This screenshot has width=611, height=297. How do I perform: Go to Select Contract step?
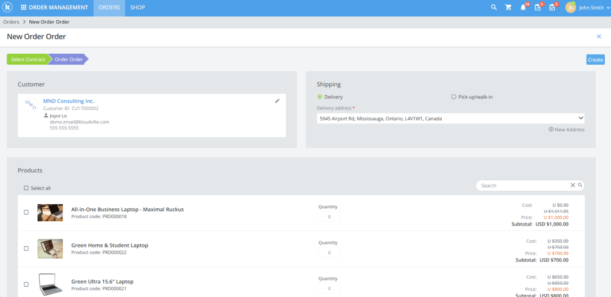28,60
